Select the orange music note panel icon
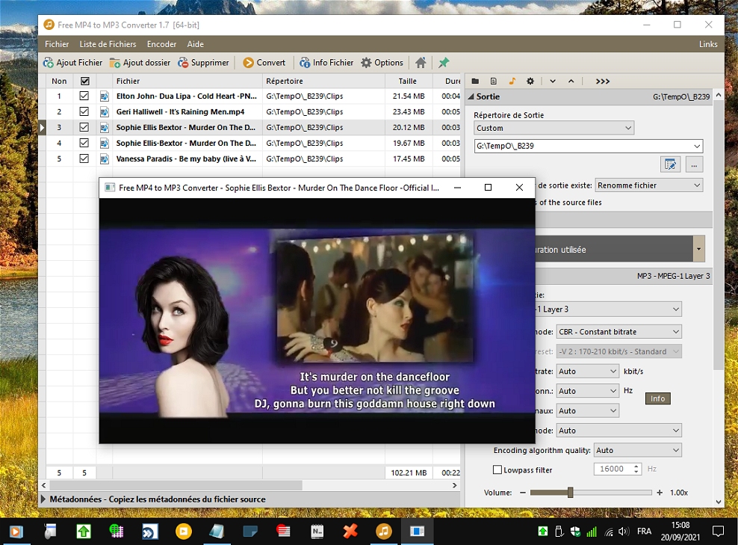This screenshot has height=545, width=738. click(x=512, y=81)
